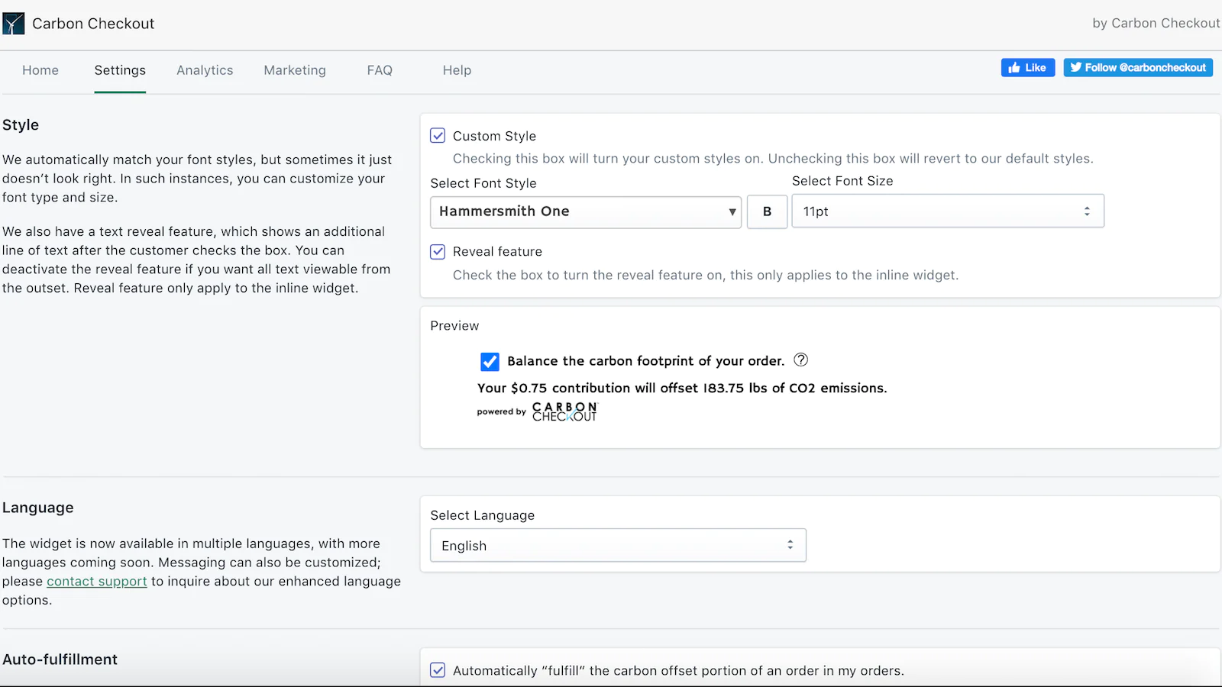Image resolution: width=1222 pixels, height=687 pixels.
Task: Follow the contact support link
Action: pos(97,582)
